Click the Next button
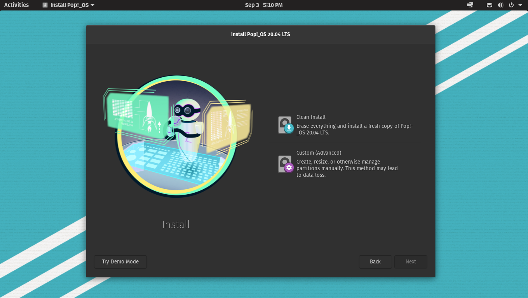The width and height of the screenshot is (528, 298). tap(411, 261)
